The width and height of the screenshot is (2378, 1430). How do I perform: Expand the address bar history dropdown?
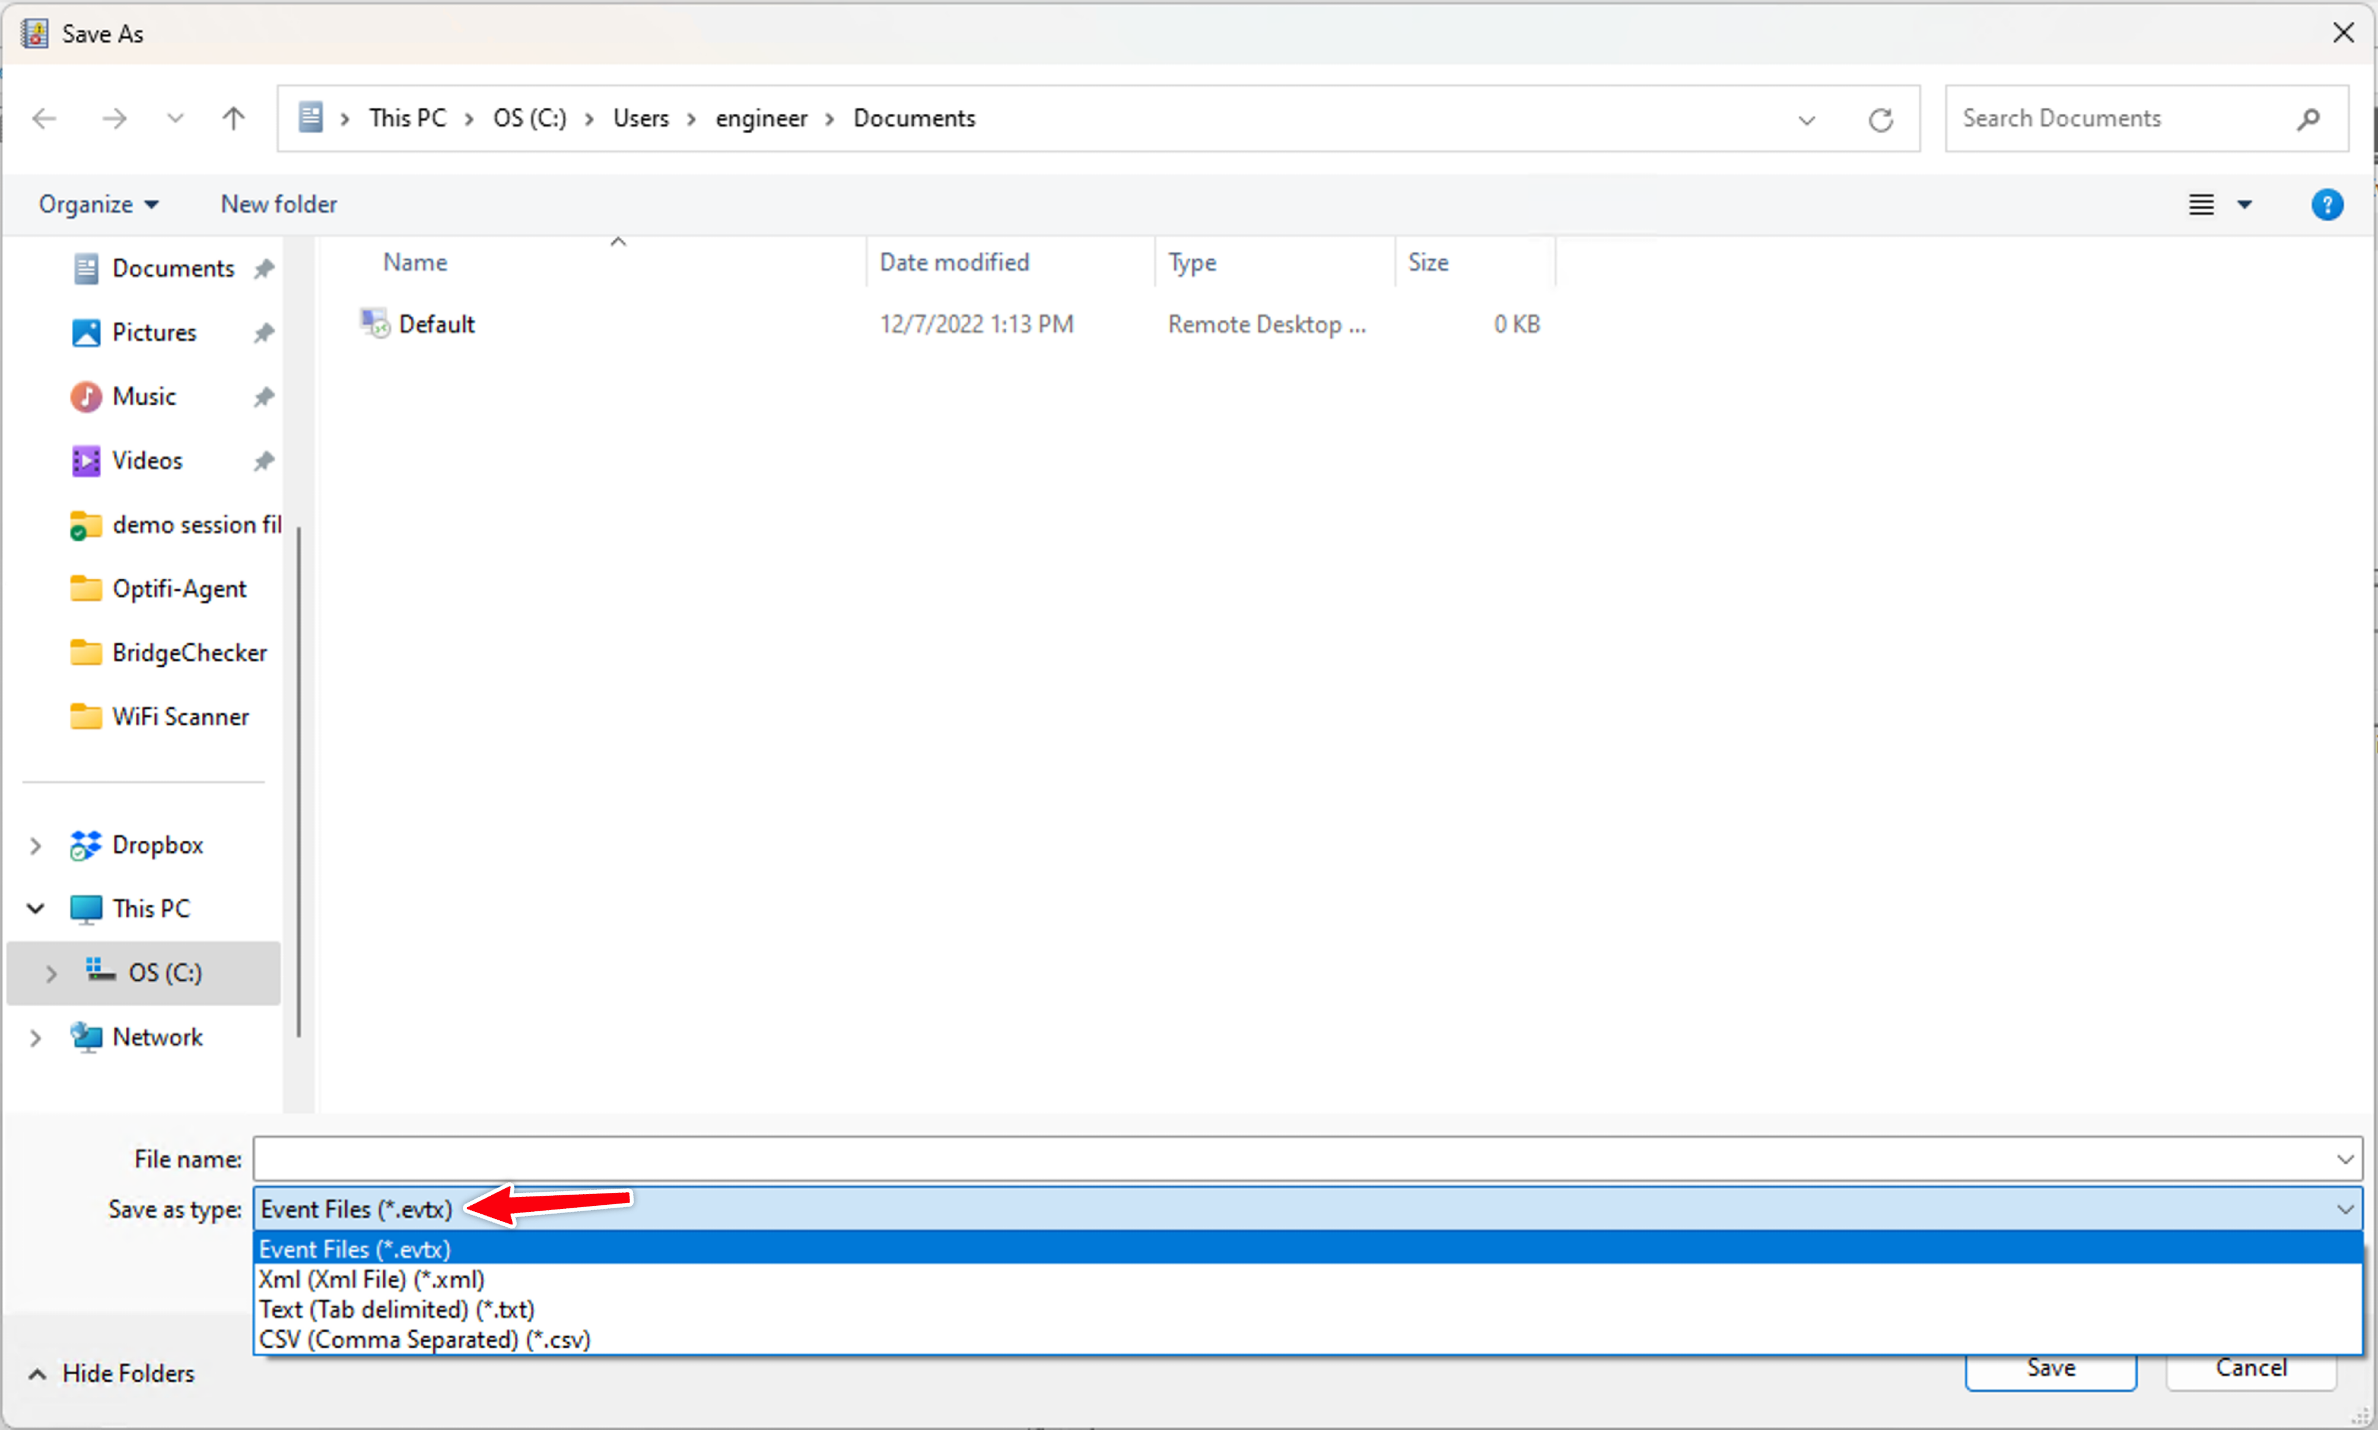click(x=1807, y=119)
